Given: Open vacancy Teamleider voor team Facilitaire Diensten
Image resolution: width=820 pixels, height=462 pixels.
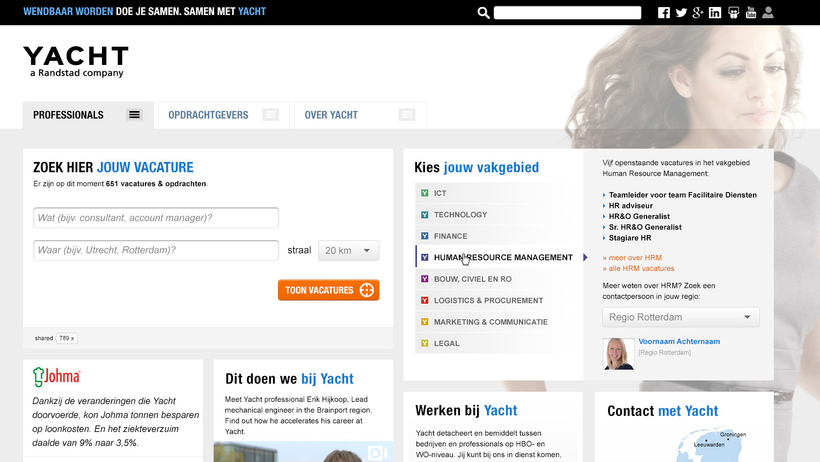Looking at the screenshot, I should click(683, 195).
